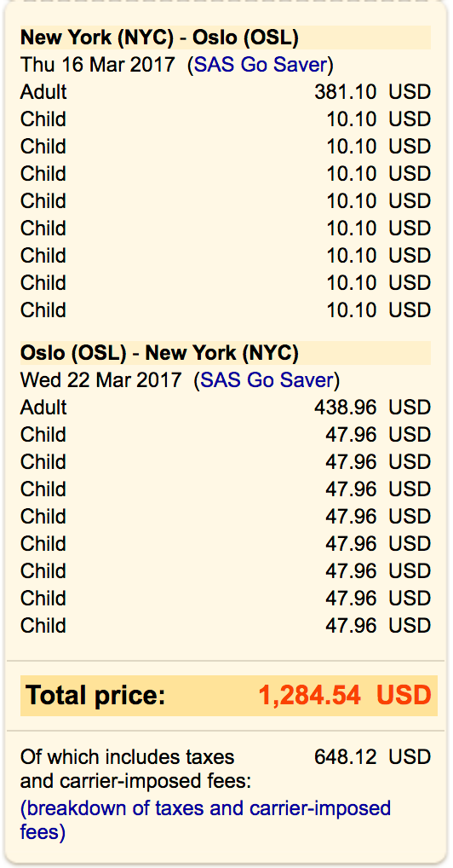Click the Oslo (OSL) - New York (NYC) heading
453x868 pixels.
[x=159, y=353]
